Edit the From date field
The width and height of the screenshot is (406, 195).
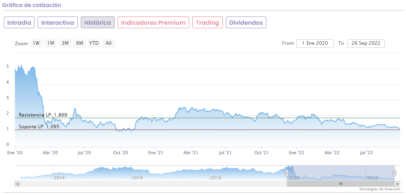[315, 43]
